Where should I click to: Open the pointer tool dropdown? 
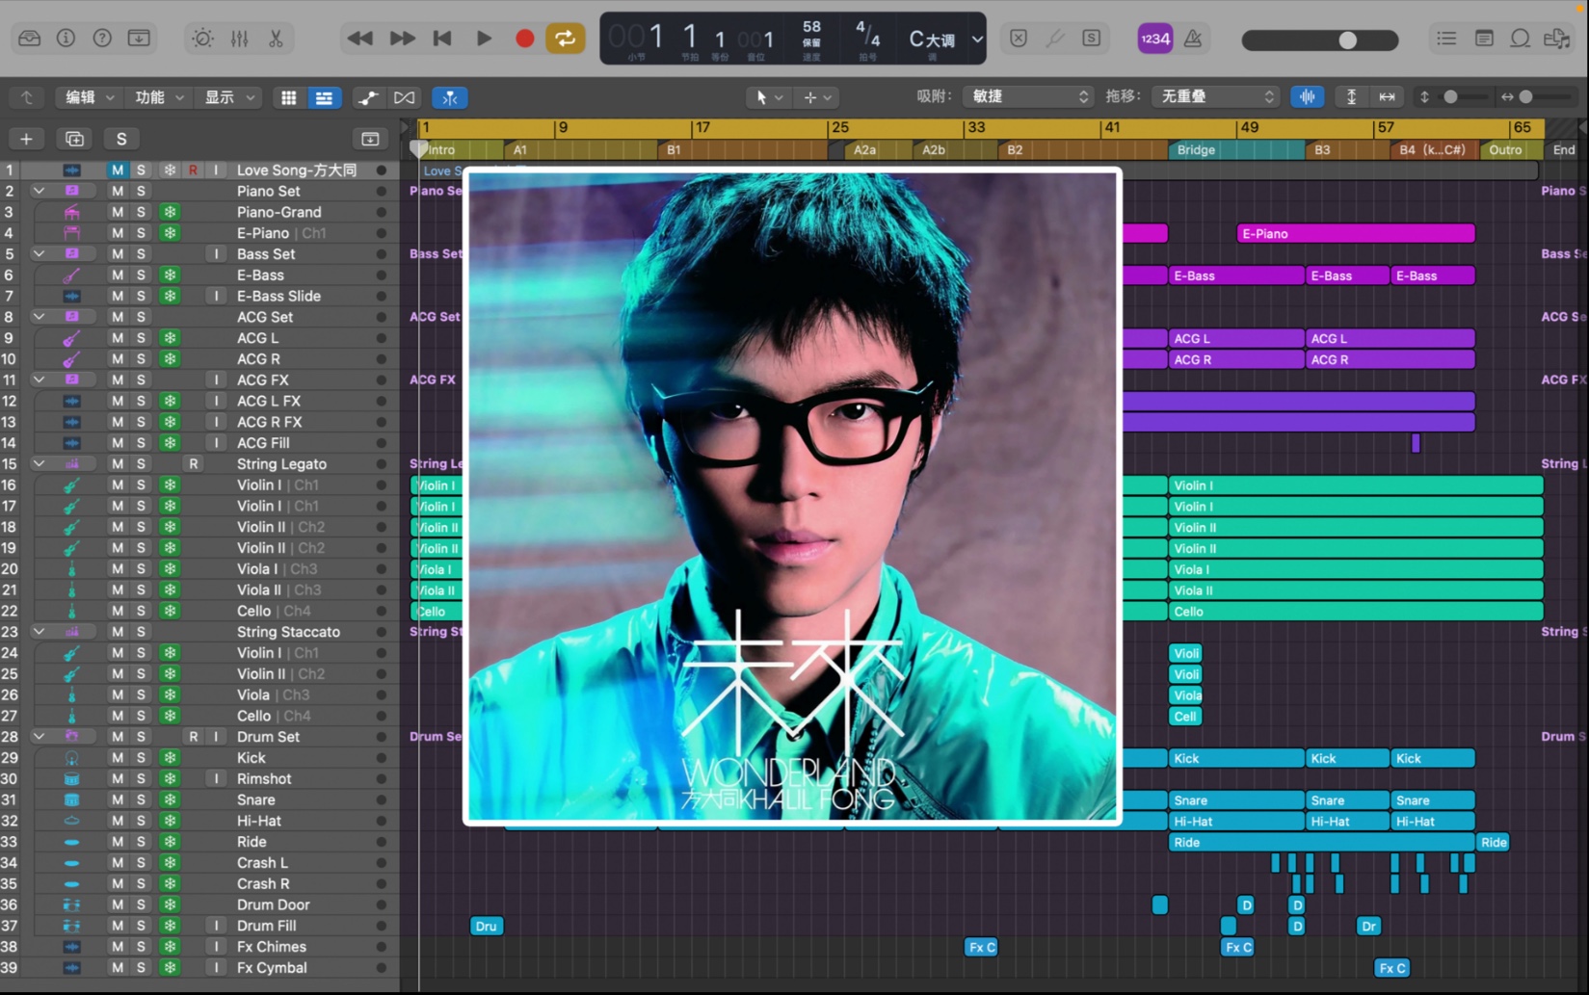coord(767,97)
